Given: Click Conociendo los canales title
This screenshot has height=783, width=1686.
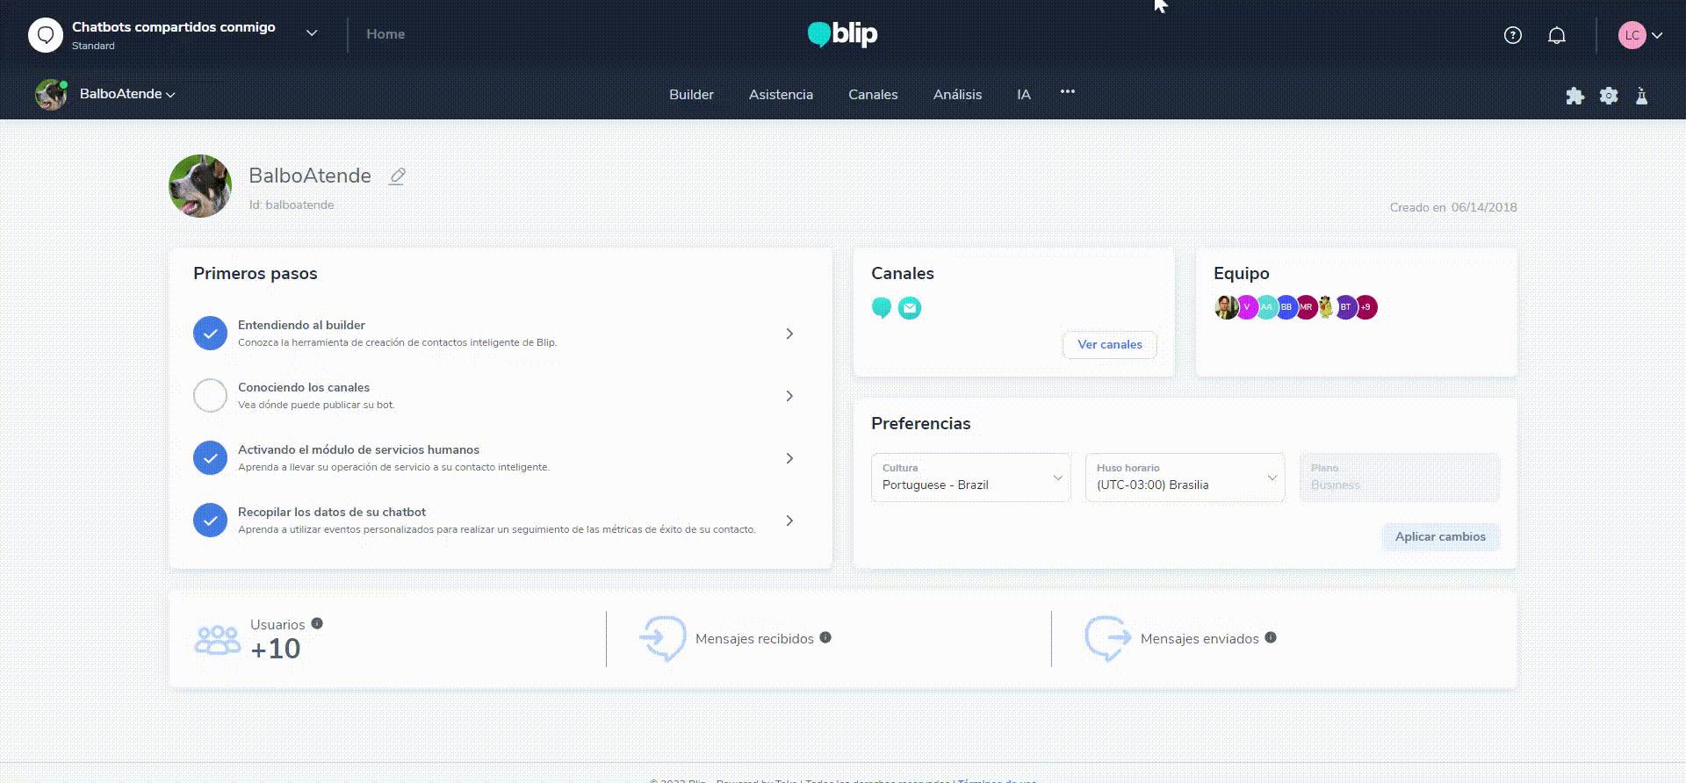Looking at the screenshot, I should tap(304, 387).
